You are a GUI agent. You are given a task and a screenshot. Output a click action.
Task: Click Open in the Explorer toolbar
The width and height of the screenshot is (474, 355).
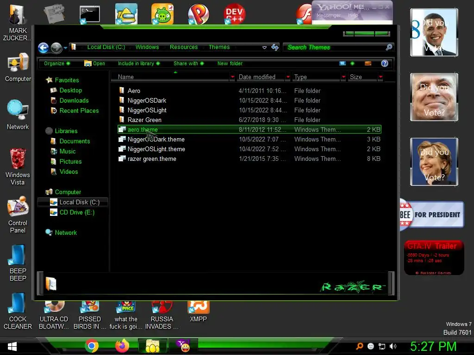click(x=94, y=63)
